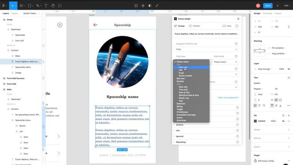Align text center in Text panel
This screenshot has width=293, height=165.
point(260,105)
